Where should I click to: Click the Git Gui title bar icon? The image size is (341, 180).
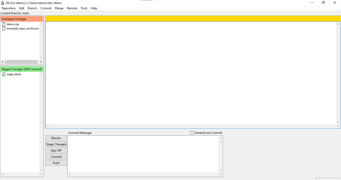pos(3,3)
